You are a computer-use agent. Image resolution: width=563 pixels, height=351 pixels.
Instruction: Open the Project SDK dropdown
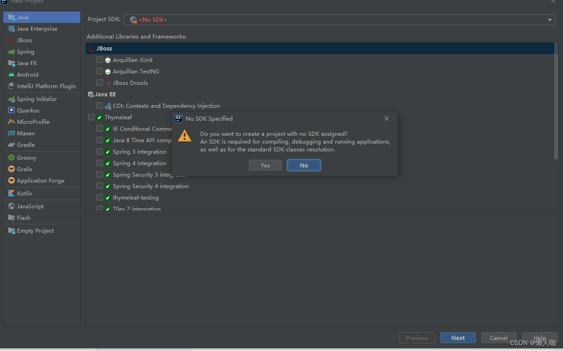(x=339, y=20)
